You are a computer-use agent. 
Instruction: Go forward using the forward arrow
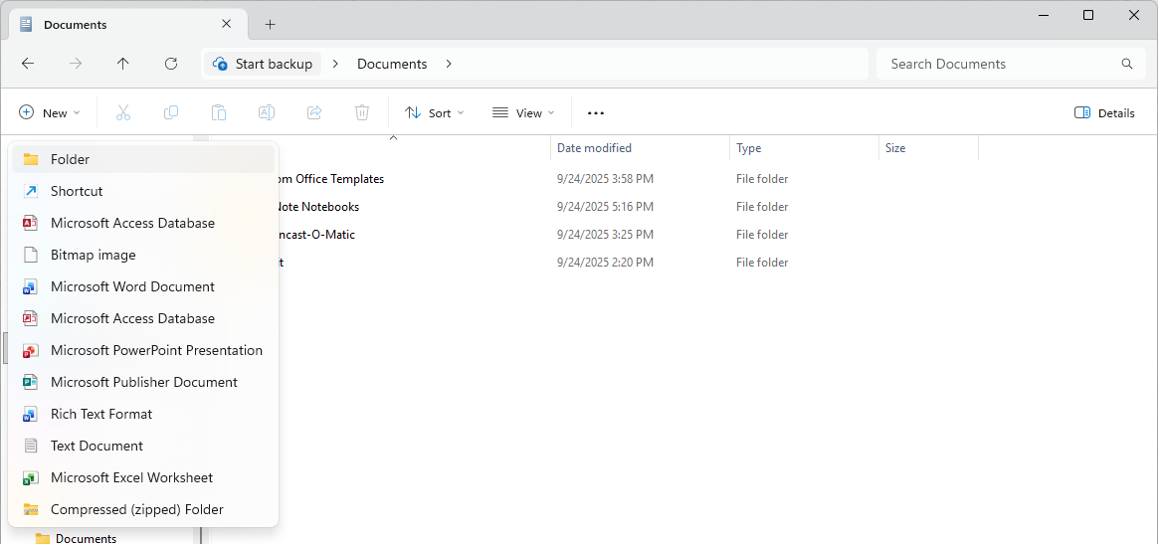(x=76, y=64)
